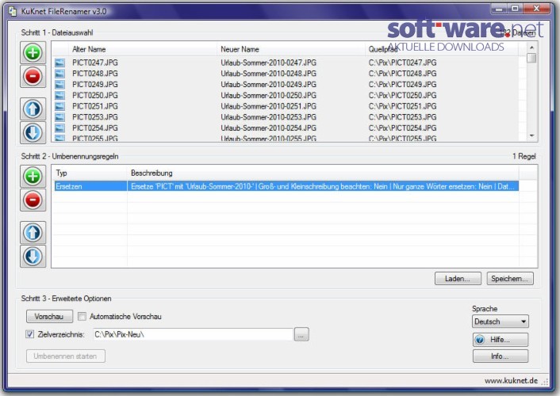
Task: Click the image icon of PICT0254.JPG row
Action: 59,128
